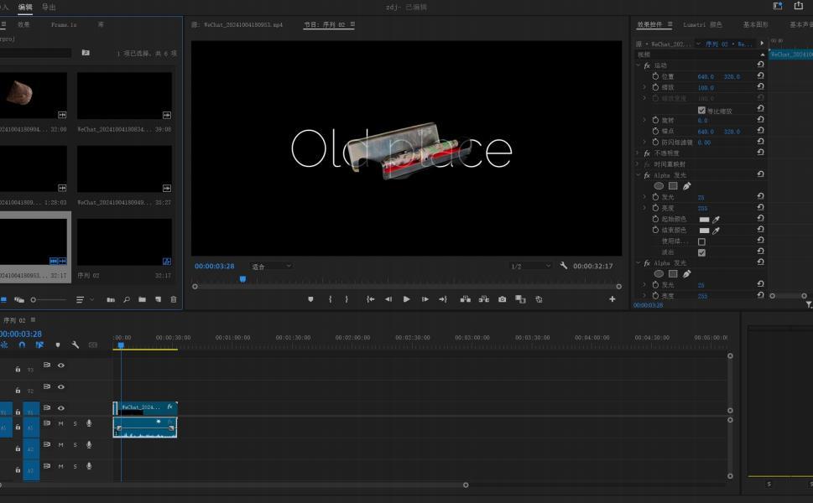Toggle lock on track V3
The width and height of the screenshot is (813, 503).
(18, 370)
